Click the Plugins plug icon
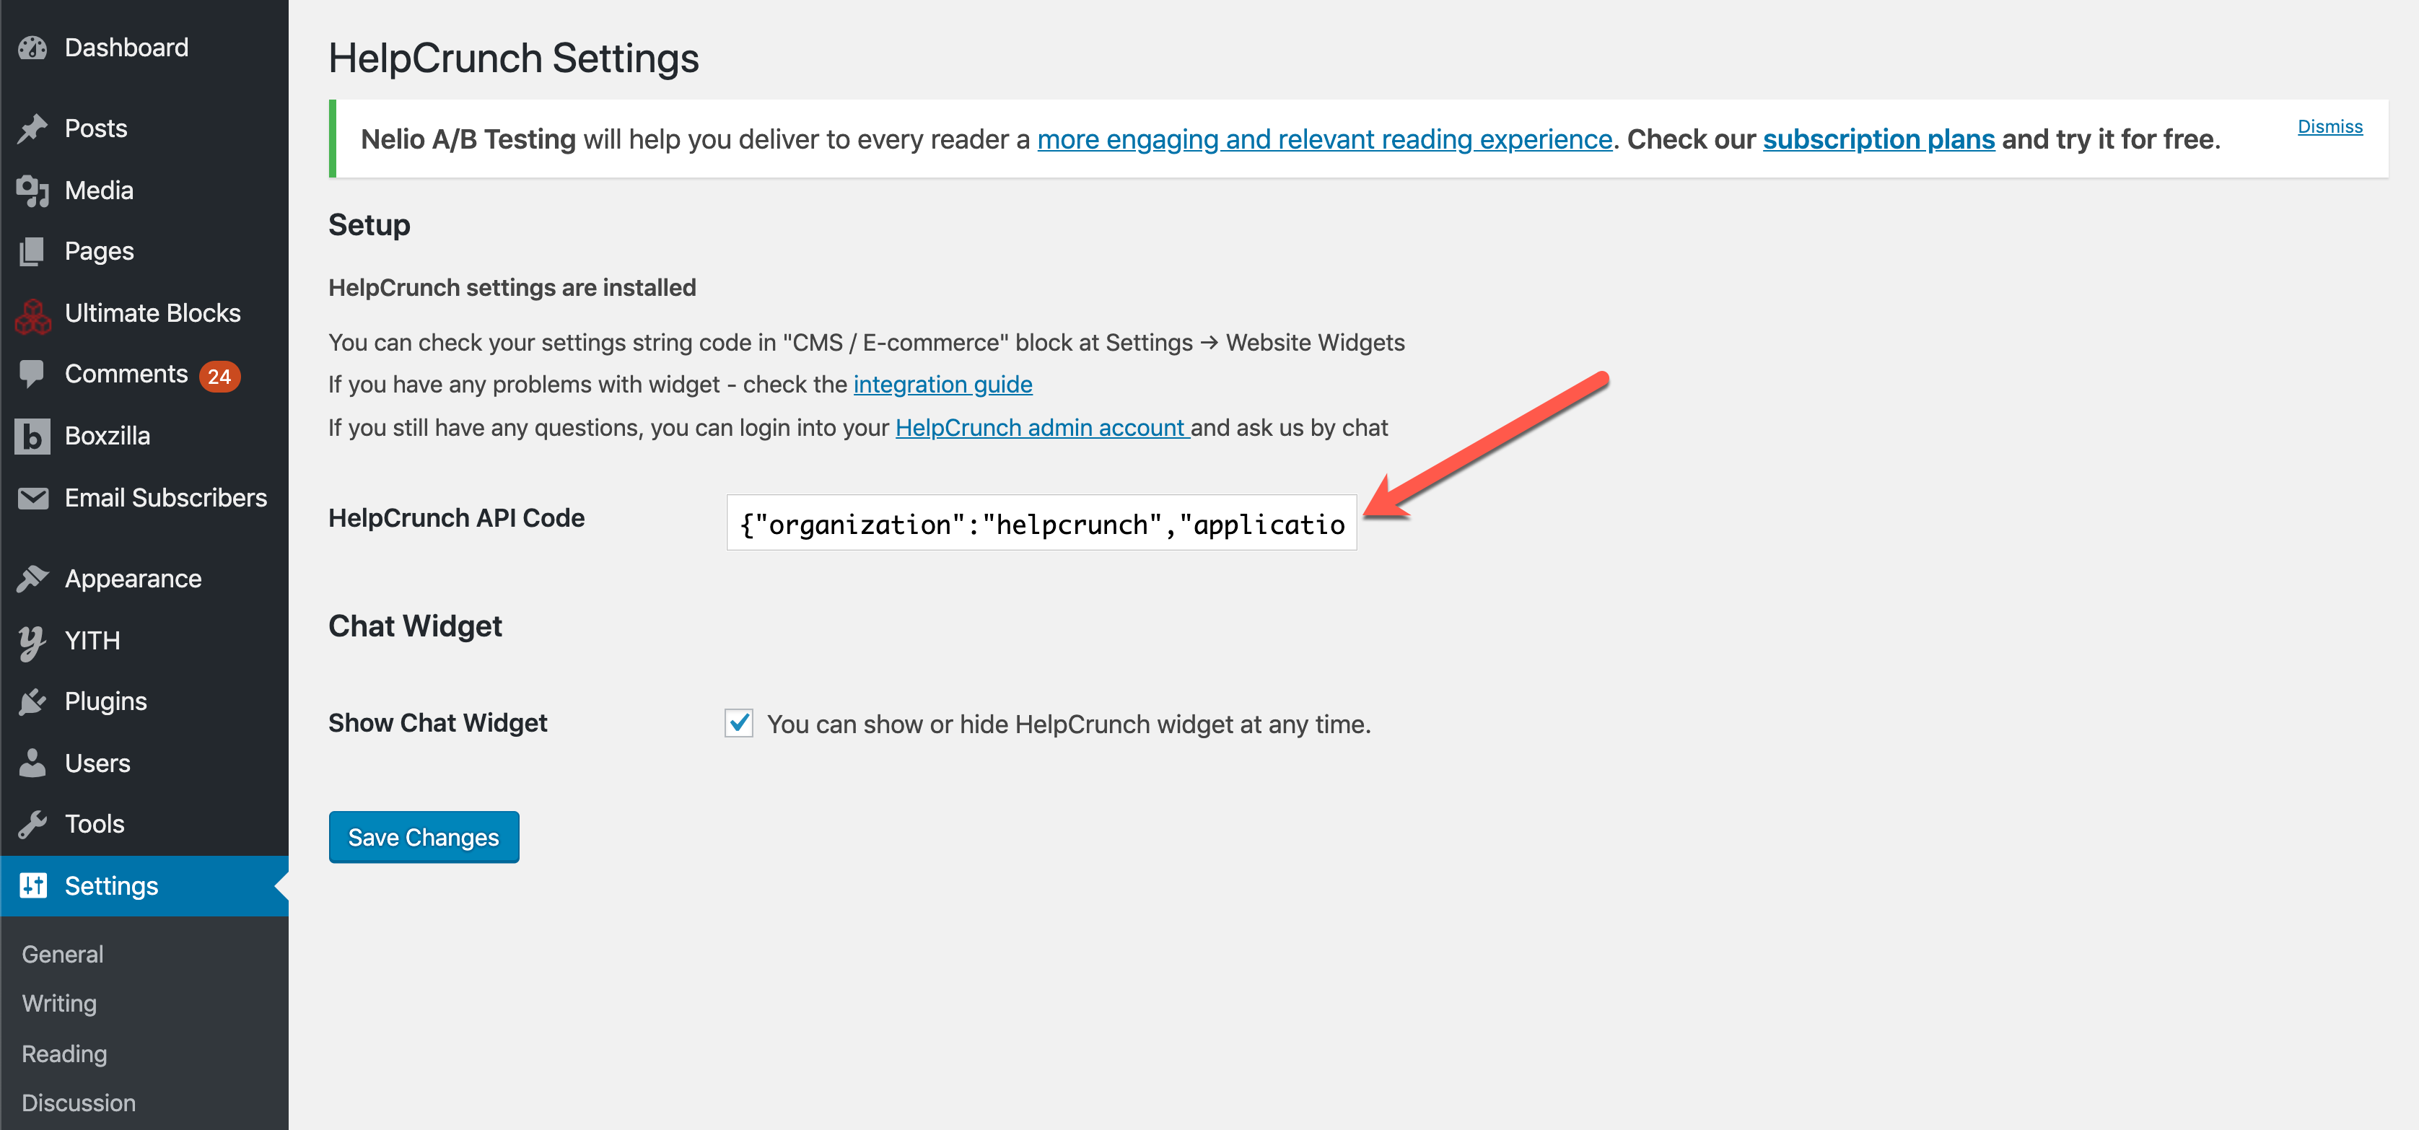The image size is (2419, 1130). click(x=33, y=701)
